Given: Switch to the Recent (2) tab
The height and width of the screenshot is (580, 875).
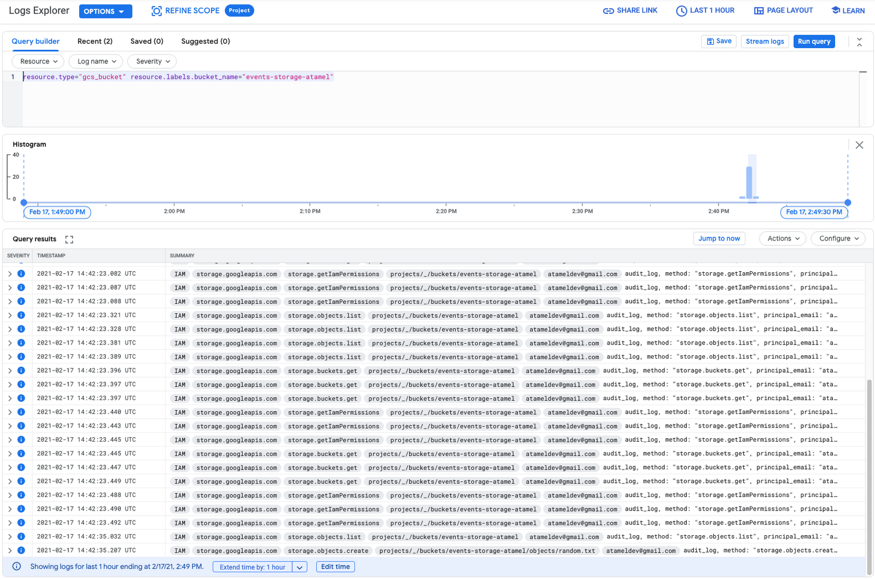Looking at the screenshot, I should tap(95, 41).
